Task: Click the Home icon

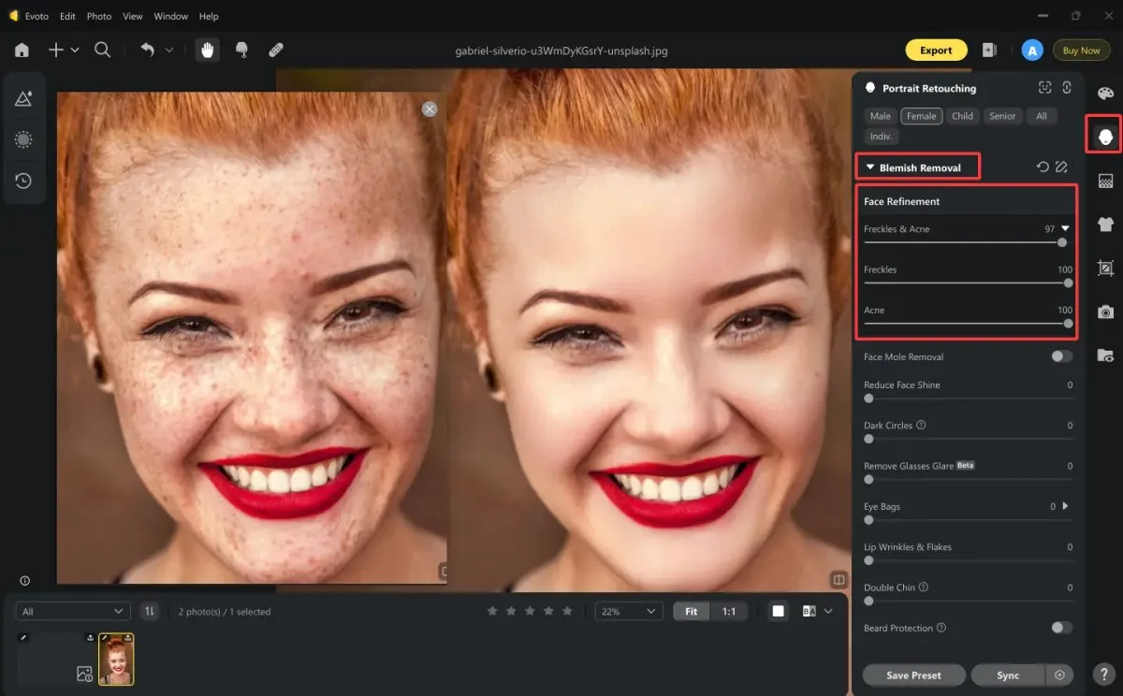Action: (22, 51)
